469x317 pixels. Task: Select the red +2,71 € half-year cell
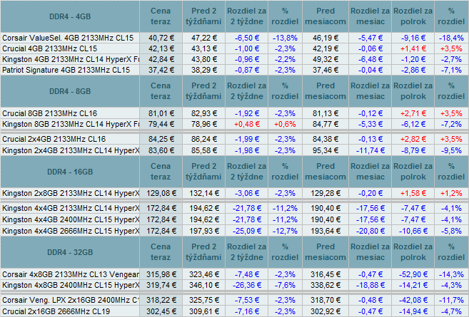click(x=413, y=113)
